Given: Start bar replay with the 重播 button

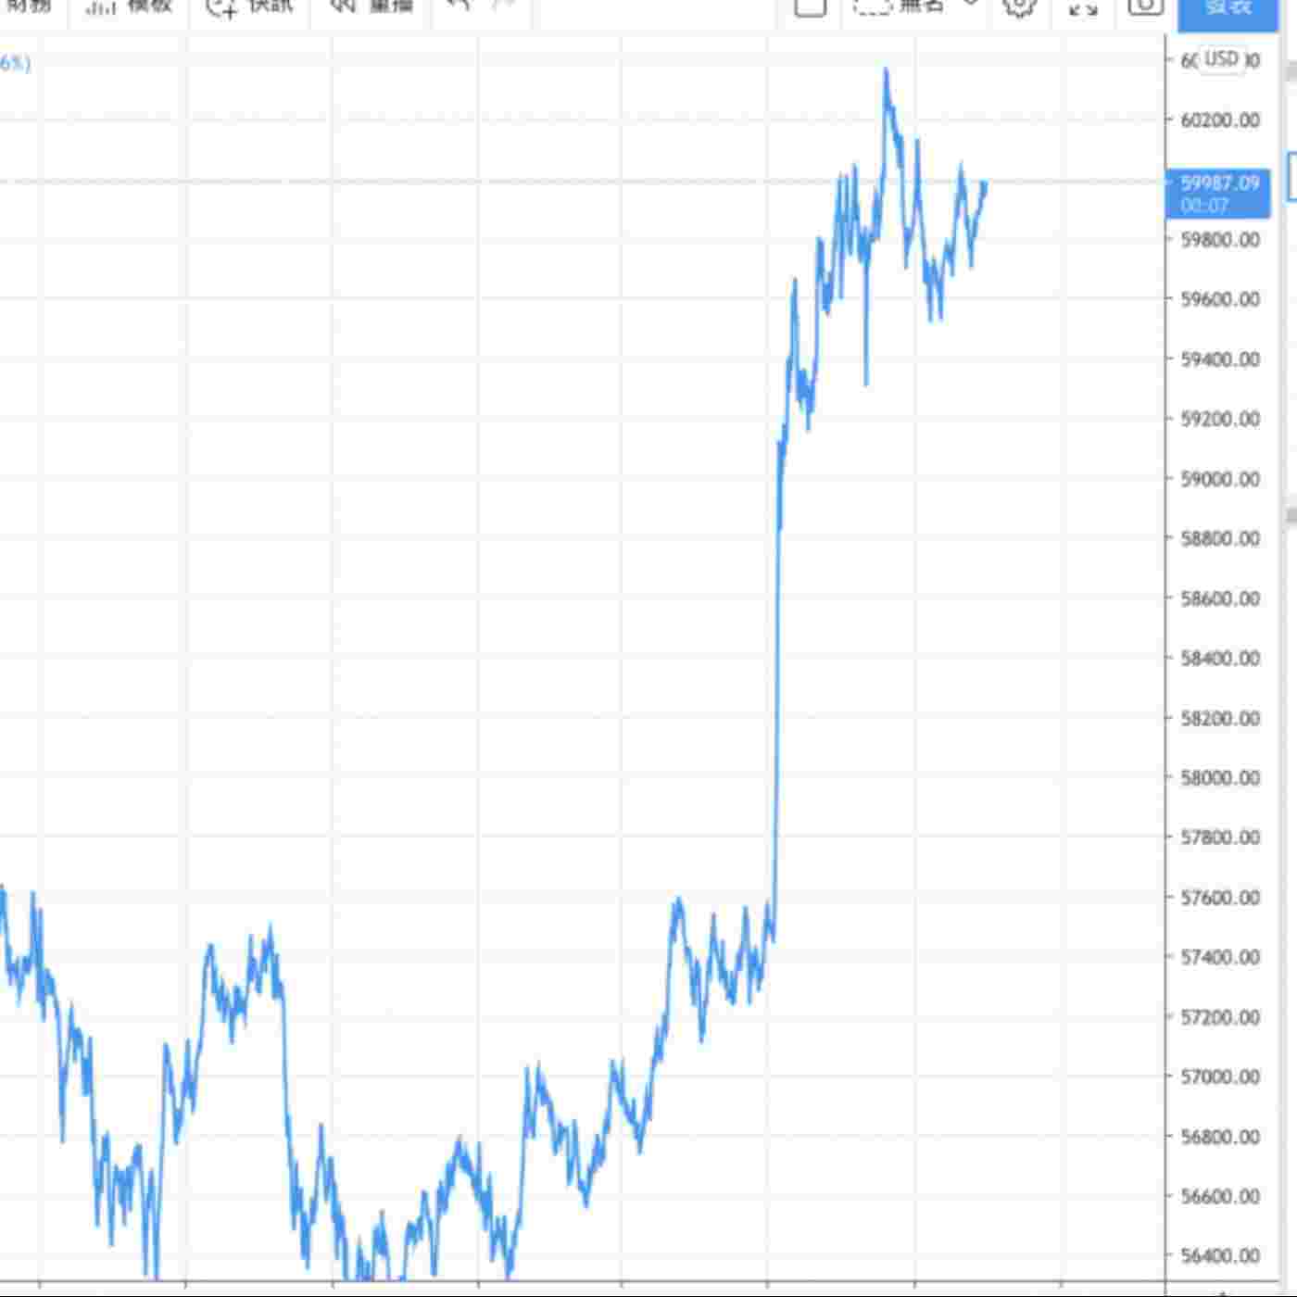Looking at the screenshot, I should coord(371,7).
